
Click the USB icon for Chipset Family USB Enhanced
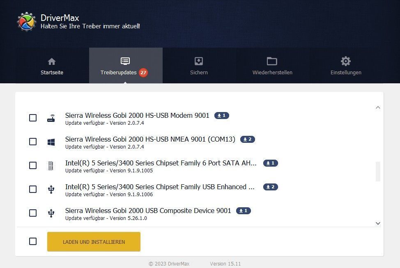(51, 190)
